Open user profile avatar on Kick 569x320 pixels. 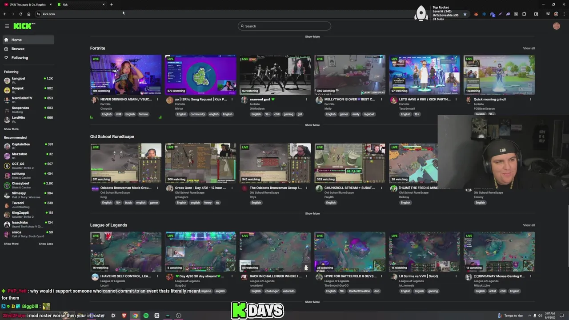click(556, 26)
